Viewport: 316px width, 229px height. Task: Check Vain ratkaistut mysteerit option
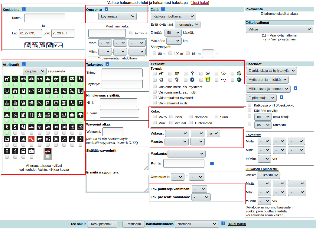click(x=155, y=97)
